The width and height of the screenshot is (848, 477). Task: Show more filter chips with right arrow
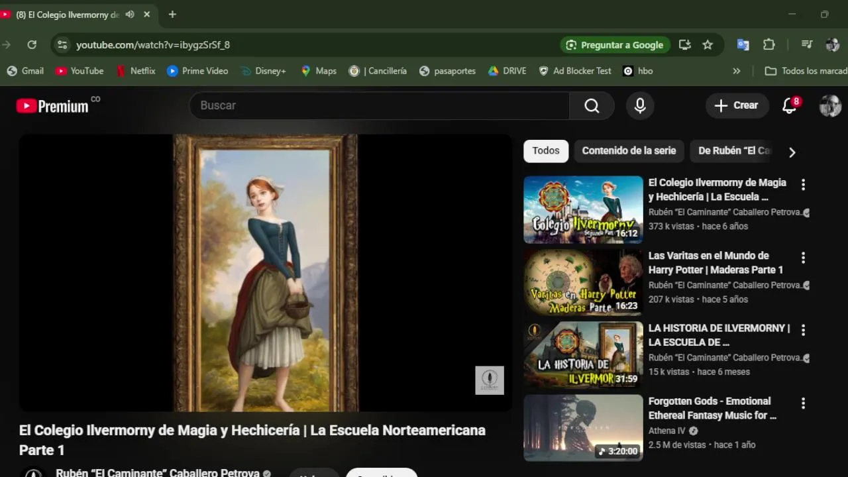(792, 152)
